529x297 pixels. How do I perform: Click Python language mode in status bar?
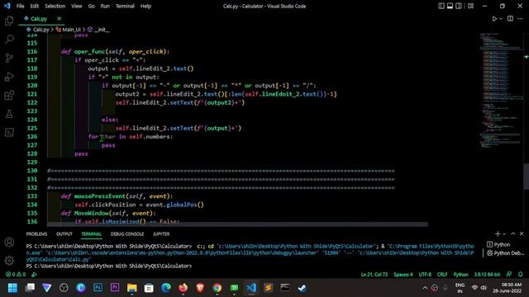(460, 275)
